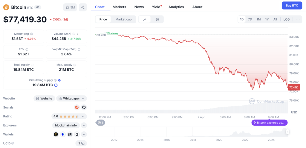
Task: Click the 2022 label on timeline
Action: pyautogui.click(x=245, y=140)
